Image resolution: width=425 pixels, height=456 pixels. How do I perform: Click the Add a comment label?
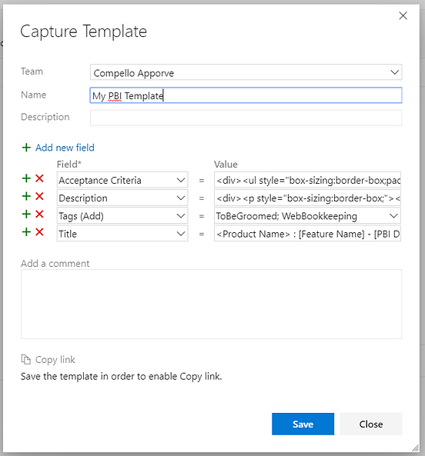coord(55,264)
